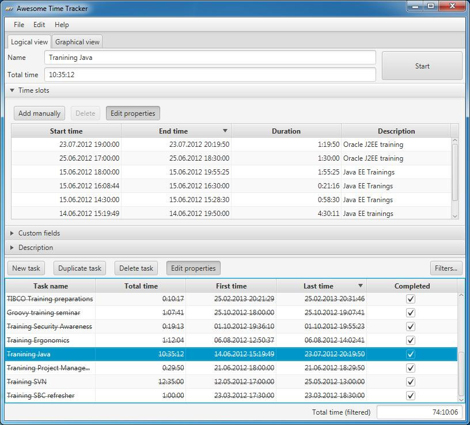Click the Total time (filtered) field
The image size is (470, 425).
419,412
